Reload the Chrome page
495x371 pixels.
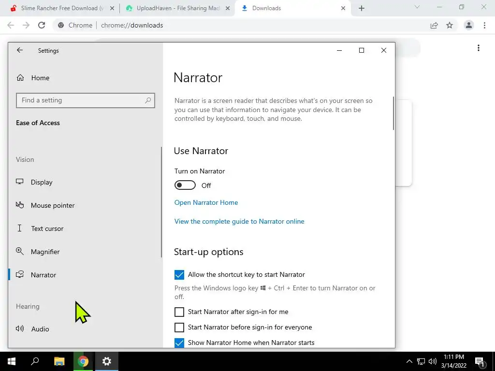coord(42,25)
